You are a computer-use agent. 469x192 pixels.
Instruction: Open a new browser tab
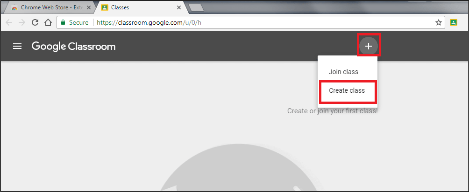[197, 8]
